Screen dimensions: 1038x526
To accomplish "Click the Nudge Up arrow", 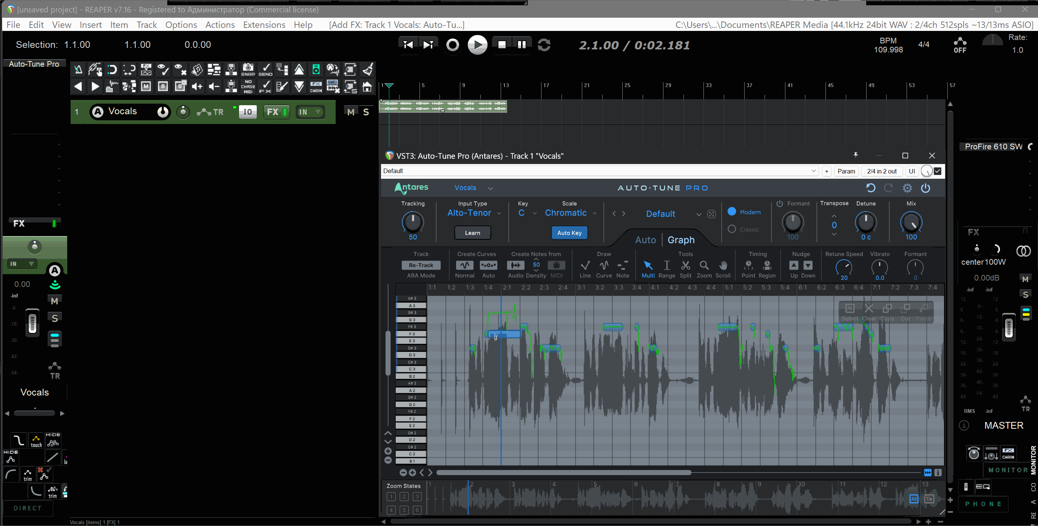I will click(793, 265).
